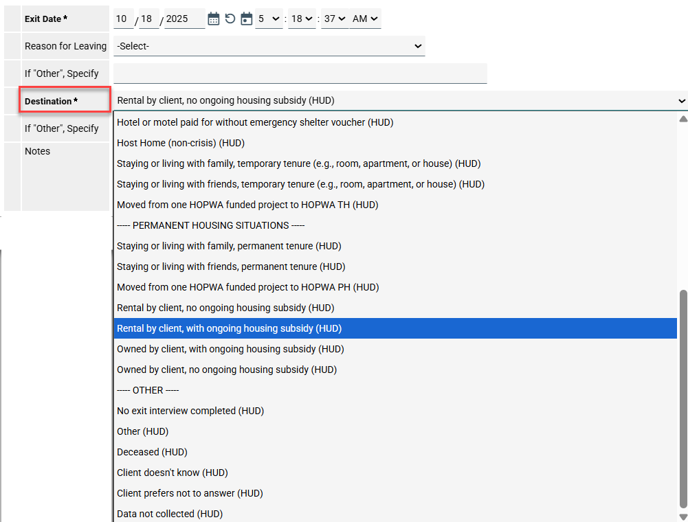Click the reset date circular arrow icon

[x=230, y=19]
